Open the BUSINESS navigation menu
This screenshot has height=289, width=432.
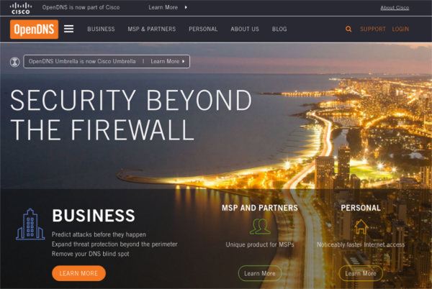pyautogui.click(x=101, y=29)
